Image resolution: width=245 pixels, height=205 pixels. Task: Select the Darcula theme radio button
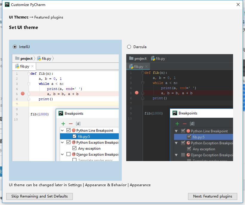tap(129, 47)
